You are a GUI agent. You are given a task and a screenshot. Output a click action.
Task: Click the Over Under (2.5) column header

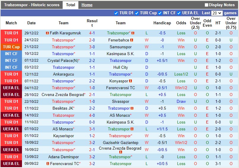click(x=195, y=23)
